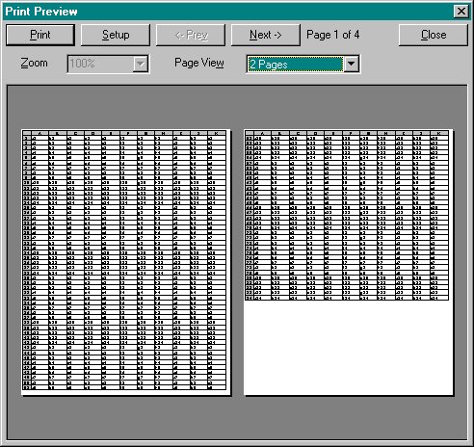Close the preview using the Close button

click(x=434, y=35)
